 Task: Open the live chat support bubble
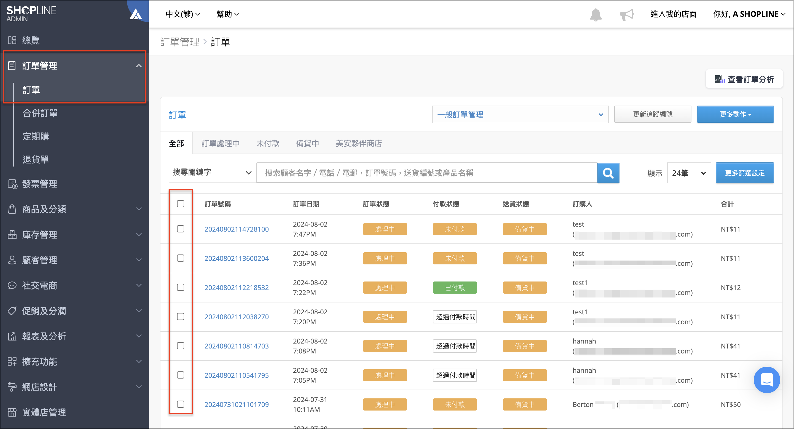pyautogui.click(x=766, y=380)
